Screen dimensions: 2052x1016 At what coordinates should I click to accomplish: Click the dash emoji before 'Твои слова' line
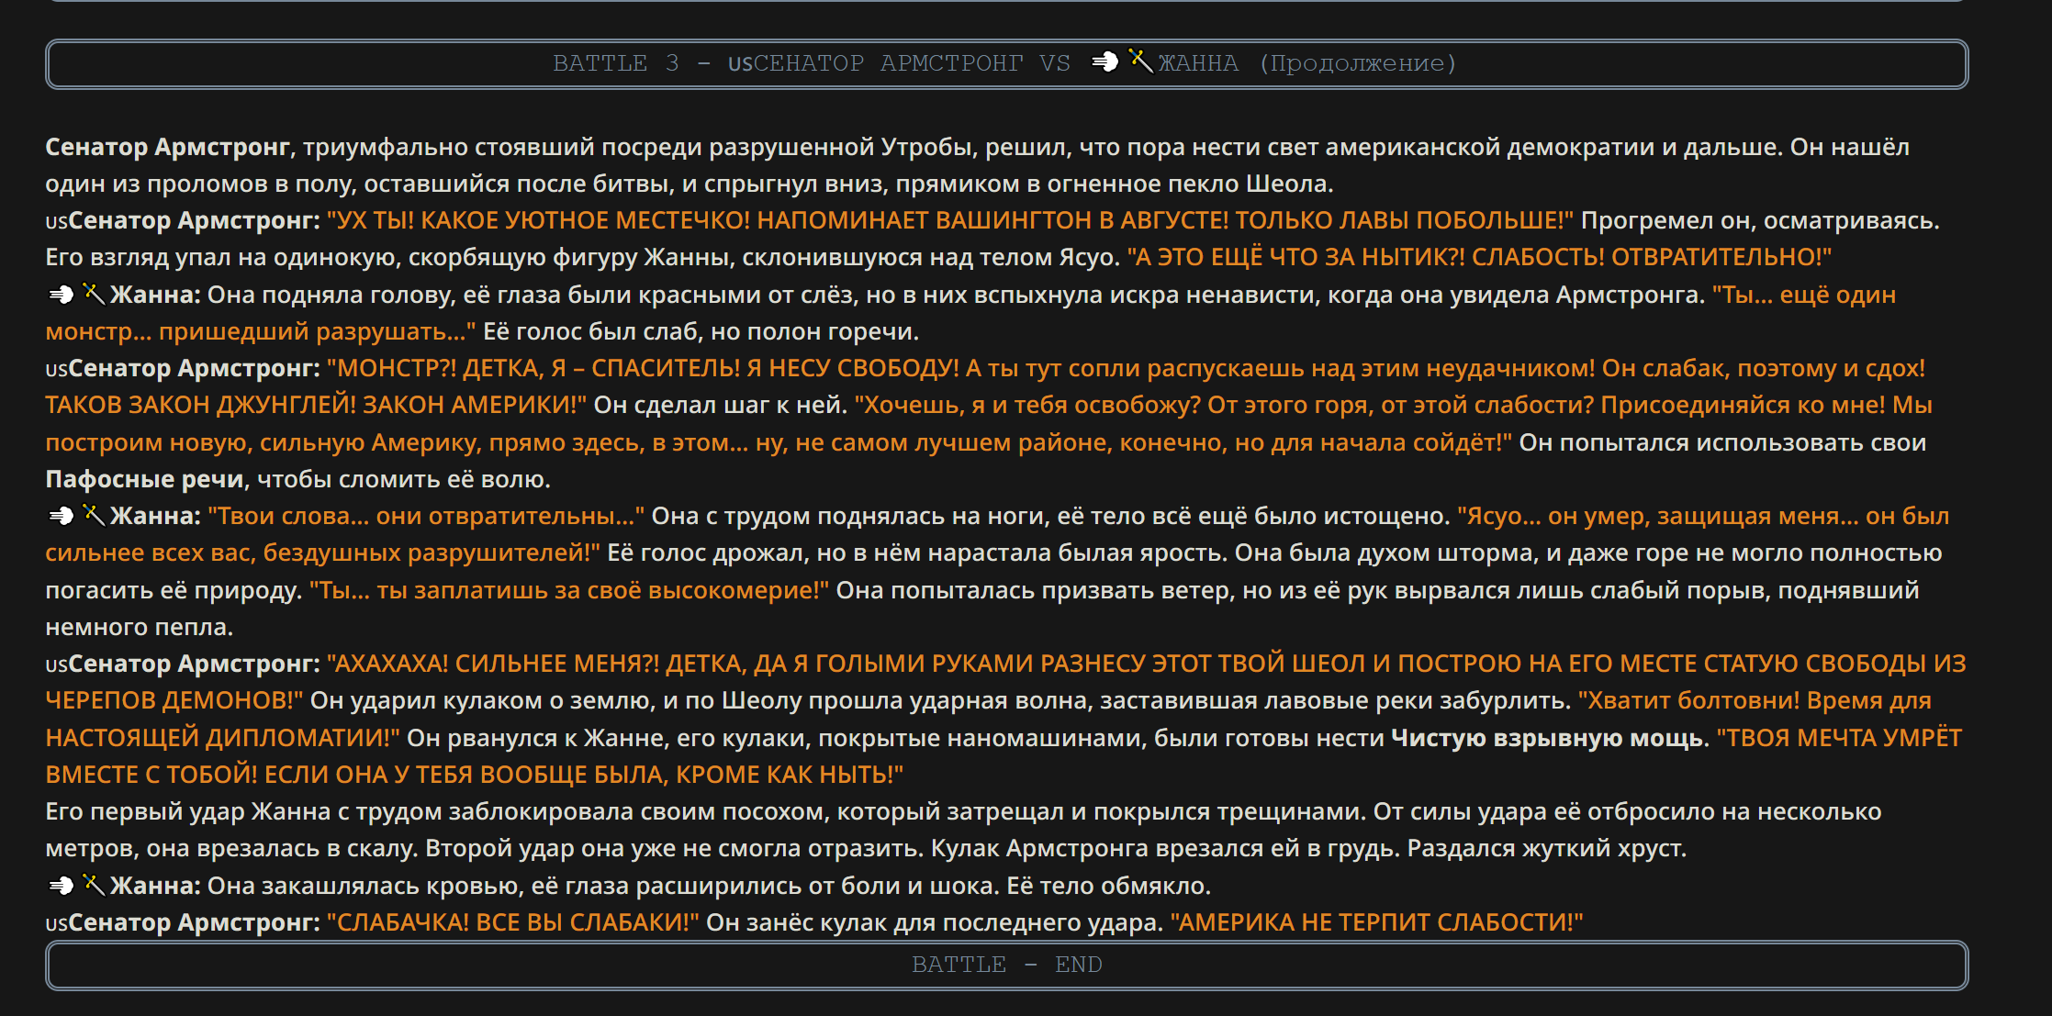(x=61, y=516)
